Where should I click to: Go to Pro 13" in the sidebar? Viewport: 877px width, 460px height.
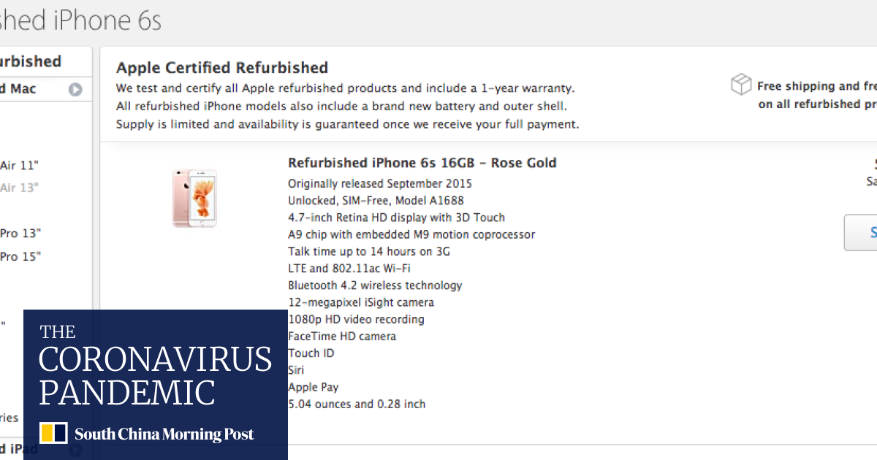click(x=20, y=233)
